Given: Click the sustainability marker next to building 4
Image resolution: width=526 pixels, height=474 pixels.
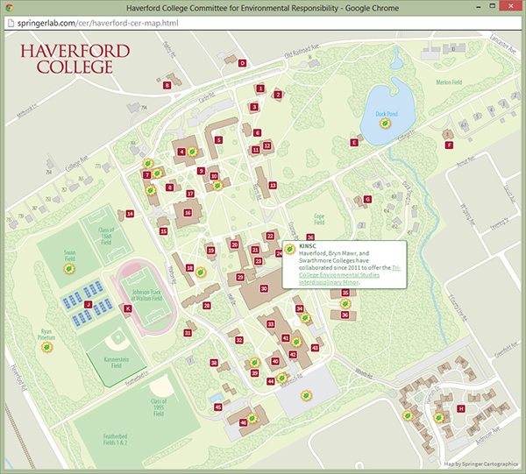Looking at the screenshot, I should pos(192,152).
